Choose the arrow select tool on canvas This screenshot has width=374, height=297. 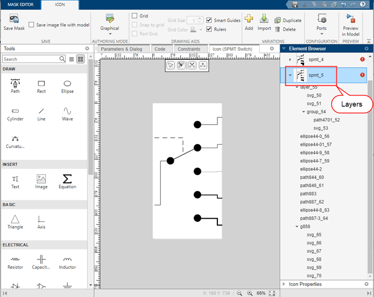click(170, 65)
